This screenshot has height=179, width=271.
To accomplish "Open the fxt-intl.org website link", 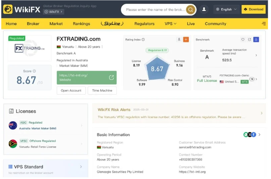I will (87, 78).
